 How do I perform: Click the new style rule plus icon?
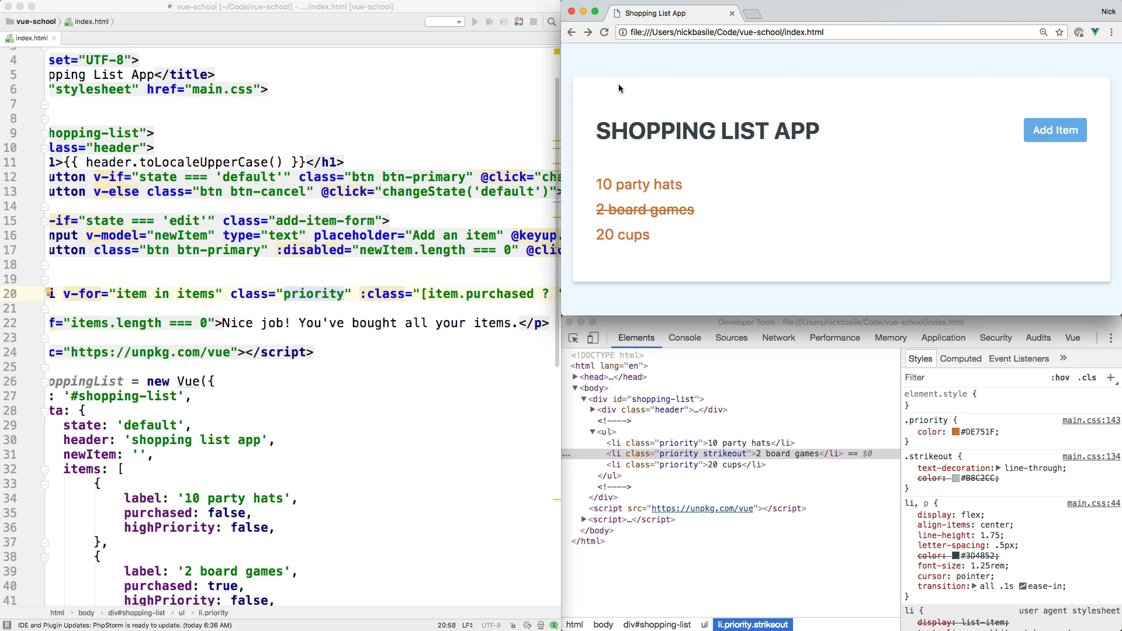coord(1110,377)
